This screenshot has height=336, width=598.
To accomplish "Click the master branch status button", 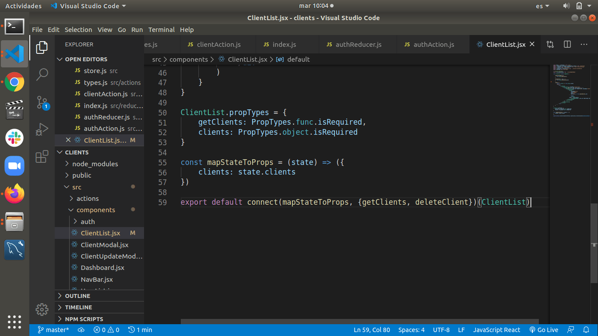I will [x=53, y=330].
